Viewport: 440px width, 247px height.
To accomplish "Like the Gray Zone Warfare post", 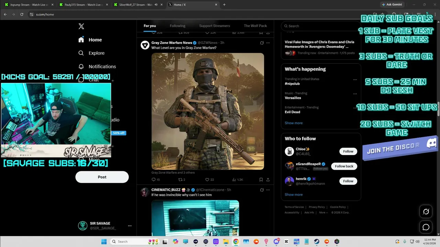I will [210, 179].
